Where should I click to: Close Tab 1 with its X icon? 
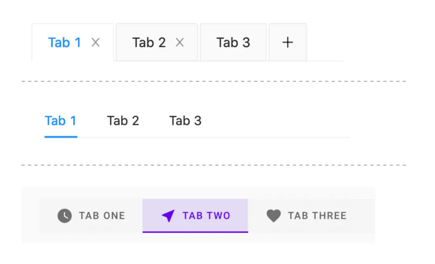click(x=95, y=42)
